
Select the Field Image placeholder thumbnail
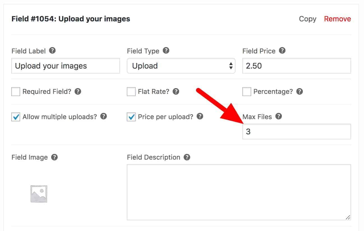(x=39, y=194)
